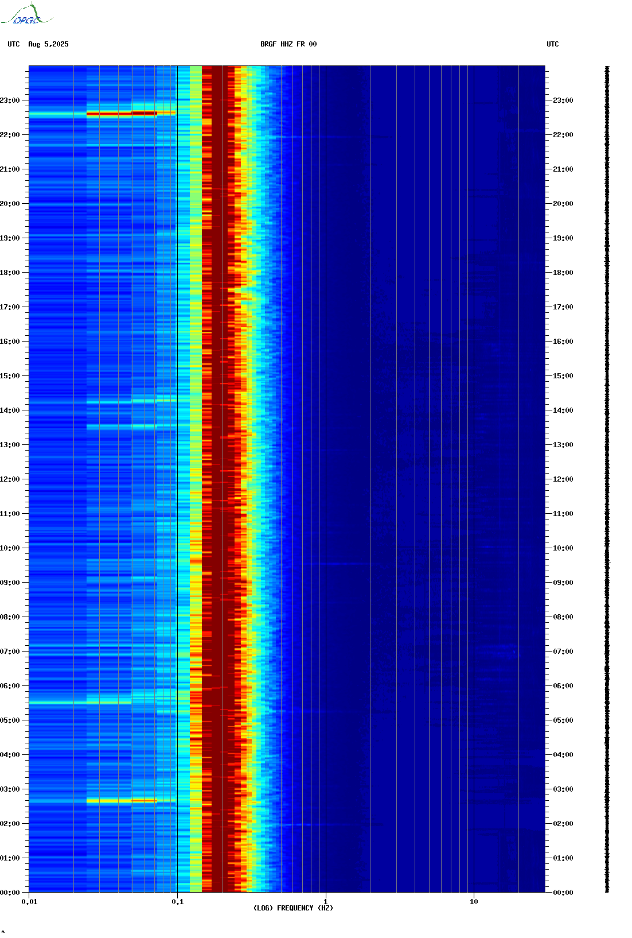Click the cyan low-frequency streak near 05:30
This screenshot has height=938, width=632.
pyautogui.click(x=80, y=703)
